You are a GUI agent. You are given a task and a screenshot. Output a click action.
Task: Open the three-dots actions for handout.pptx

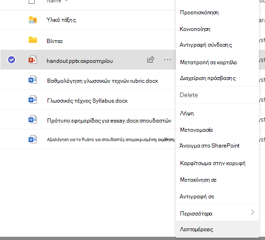pos(168,60)
